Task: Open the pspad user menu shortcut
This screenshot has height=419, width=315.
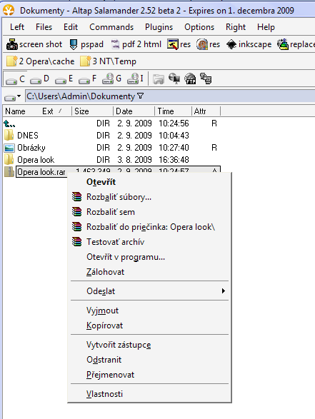Action: [x=86, y=44]
